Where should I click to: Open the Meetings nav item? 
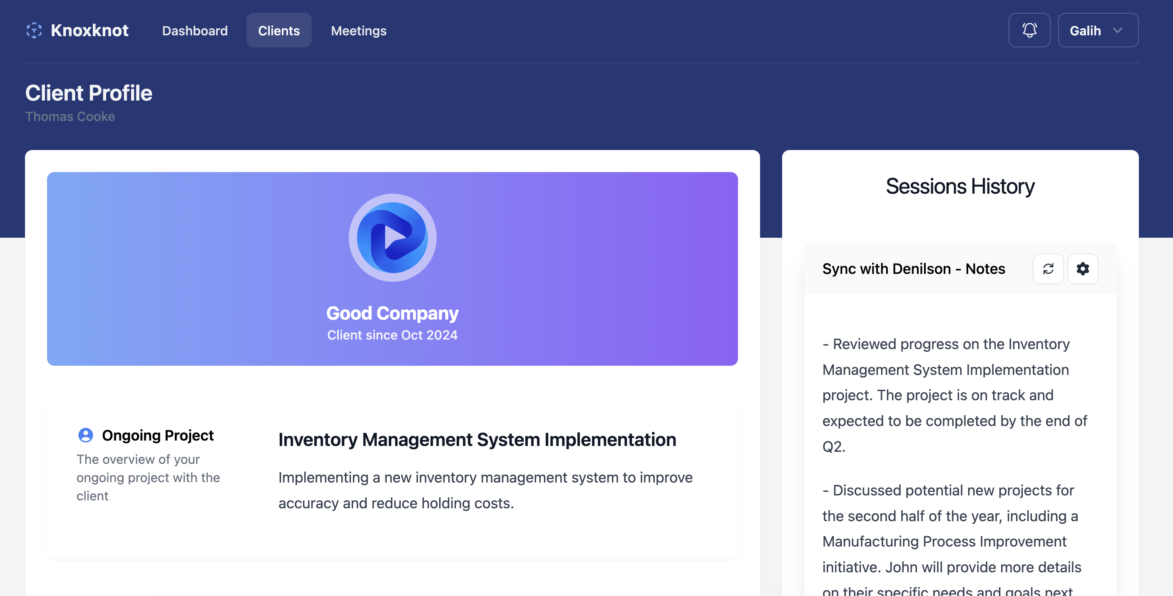(x=358, y=30)
